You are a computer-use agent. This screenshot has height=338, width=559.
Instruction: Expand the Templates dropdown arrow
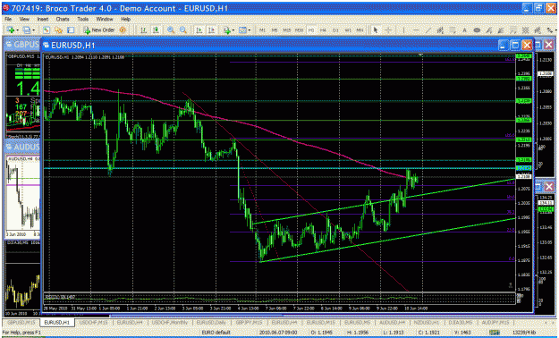[250, 30]
